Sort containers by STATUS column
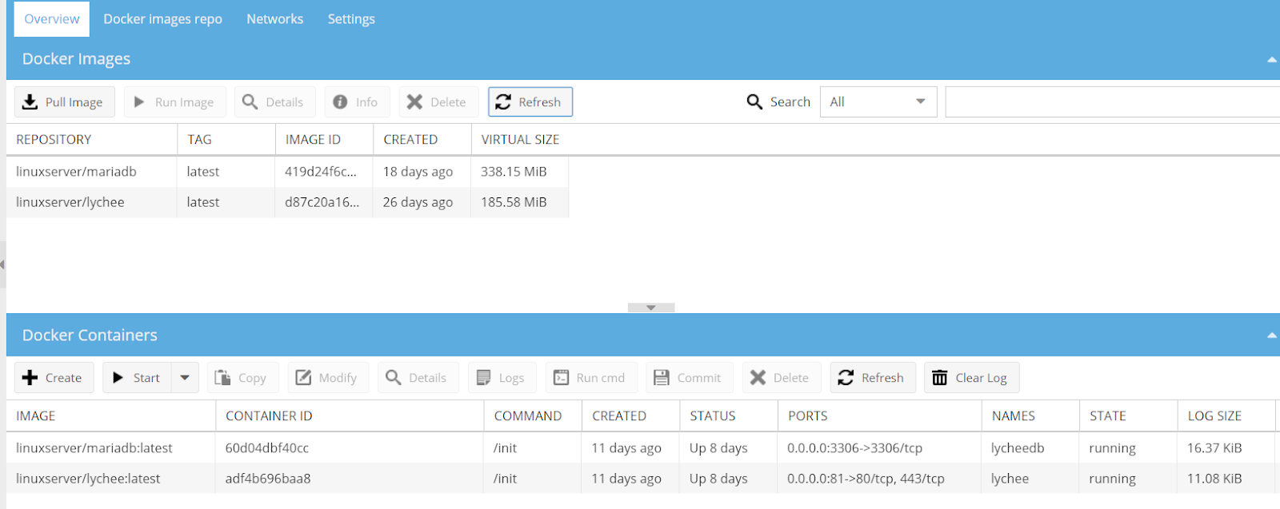Image resolution: width=1280 pixels, height=509 pixels. tap(729, 416)
